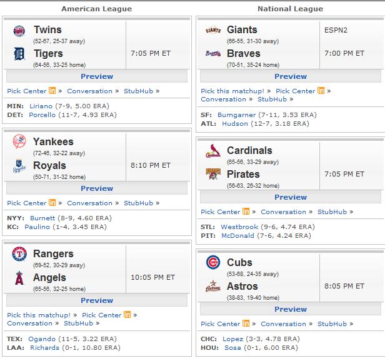The width and height of the screenshot is (385, 358).
Task: Click the Pittsburgh Pirates logo
Action: tap(213, 174)
